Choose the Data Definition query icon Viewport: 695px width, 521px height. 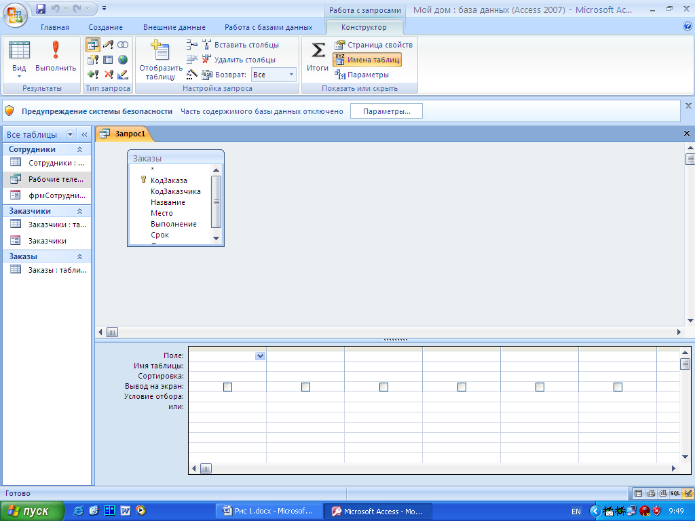pyautogui.click(x=123, y=74)
